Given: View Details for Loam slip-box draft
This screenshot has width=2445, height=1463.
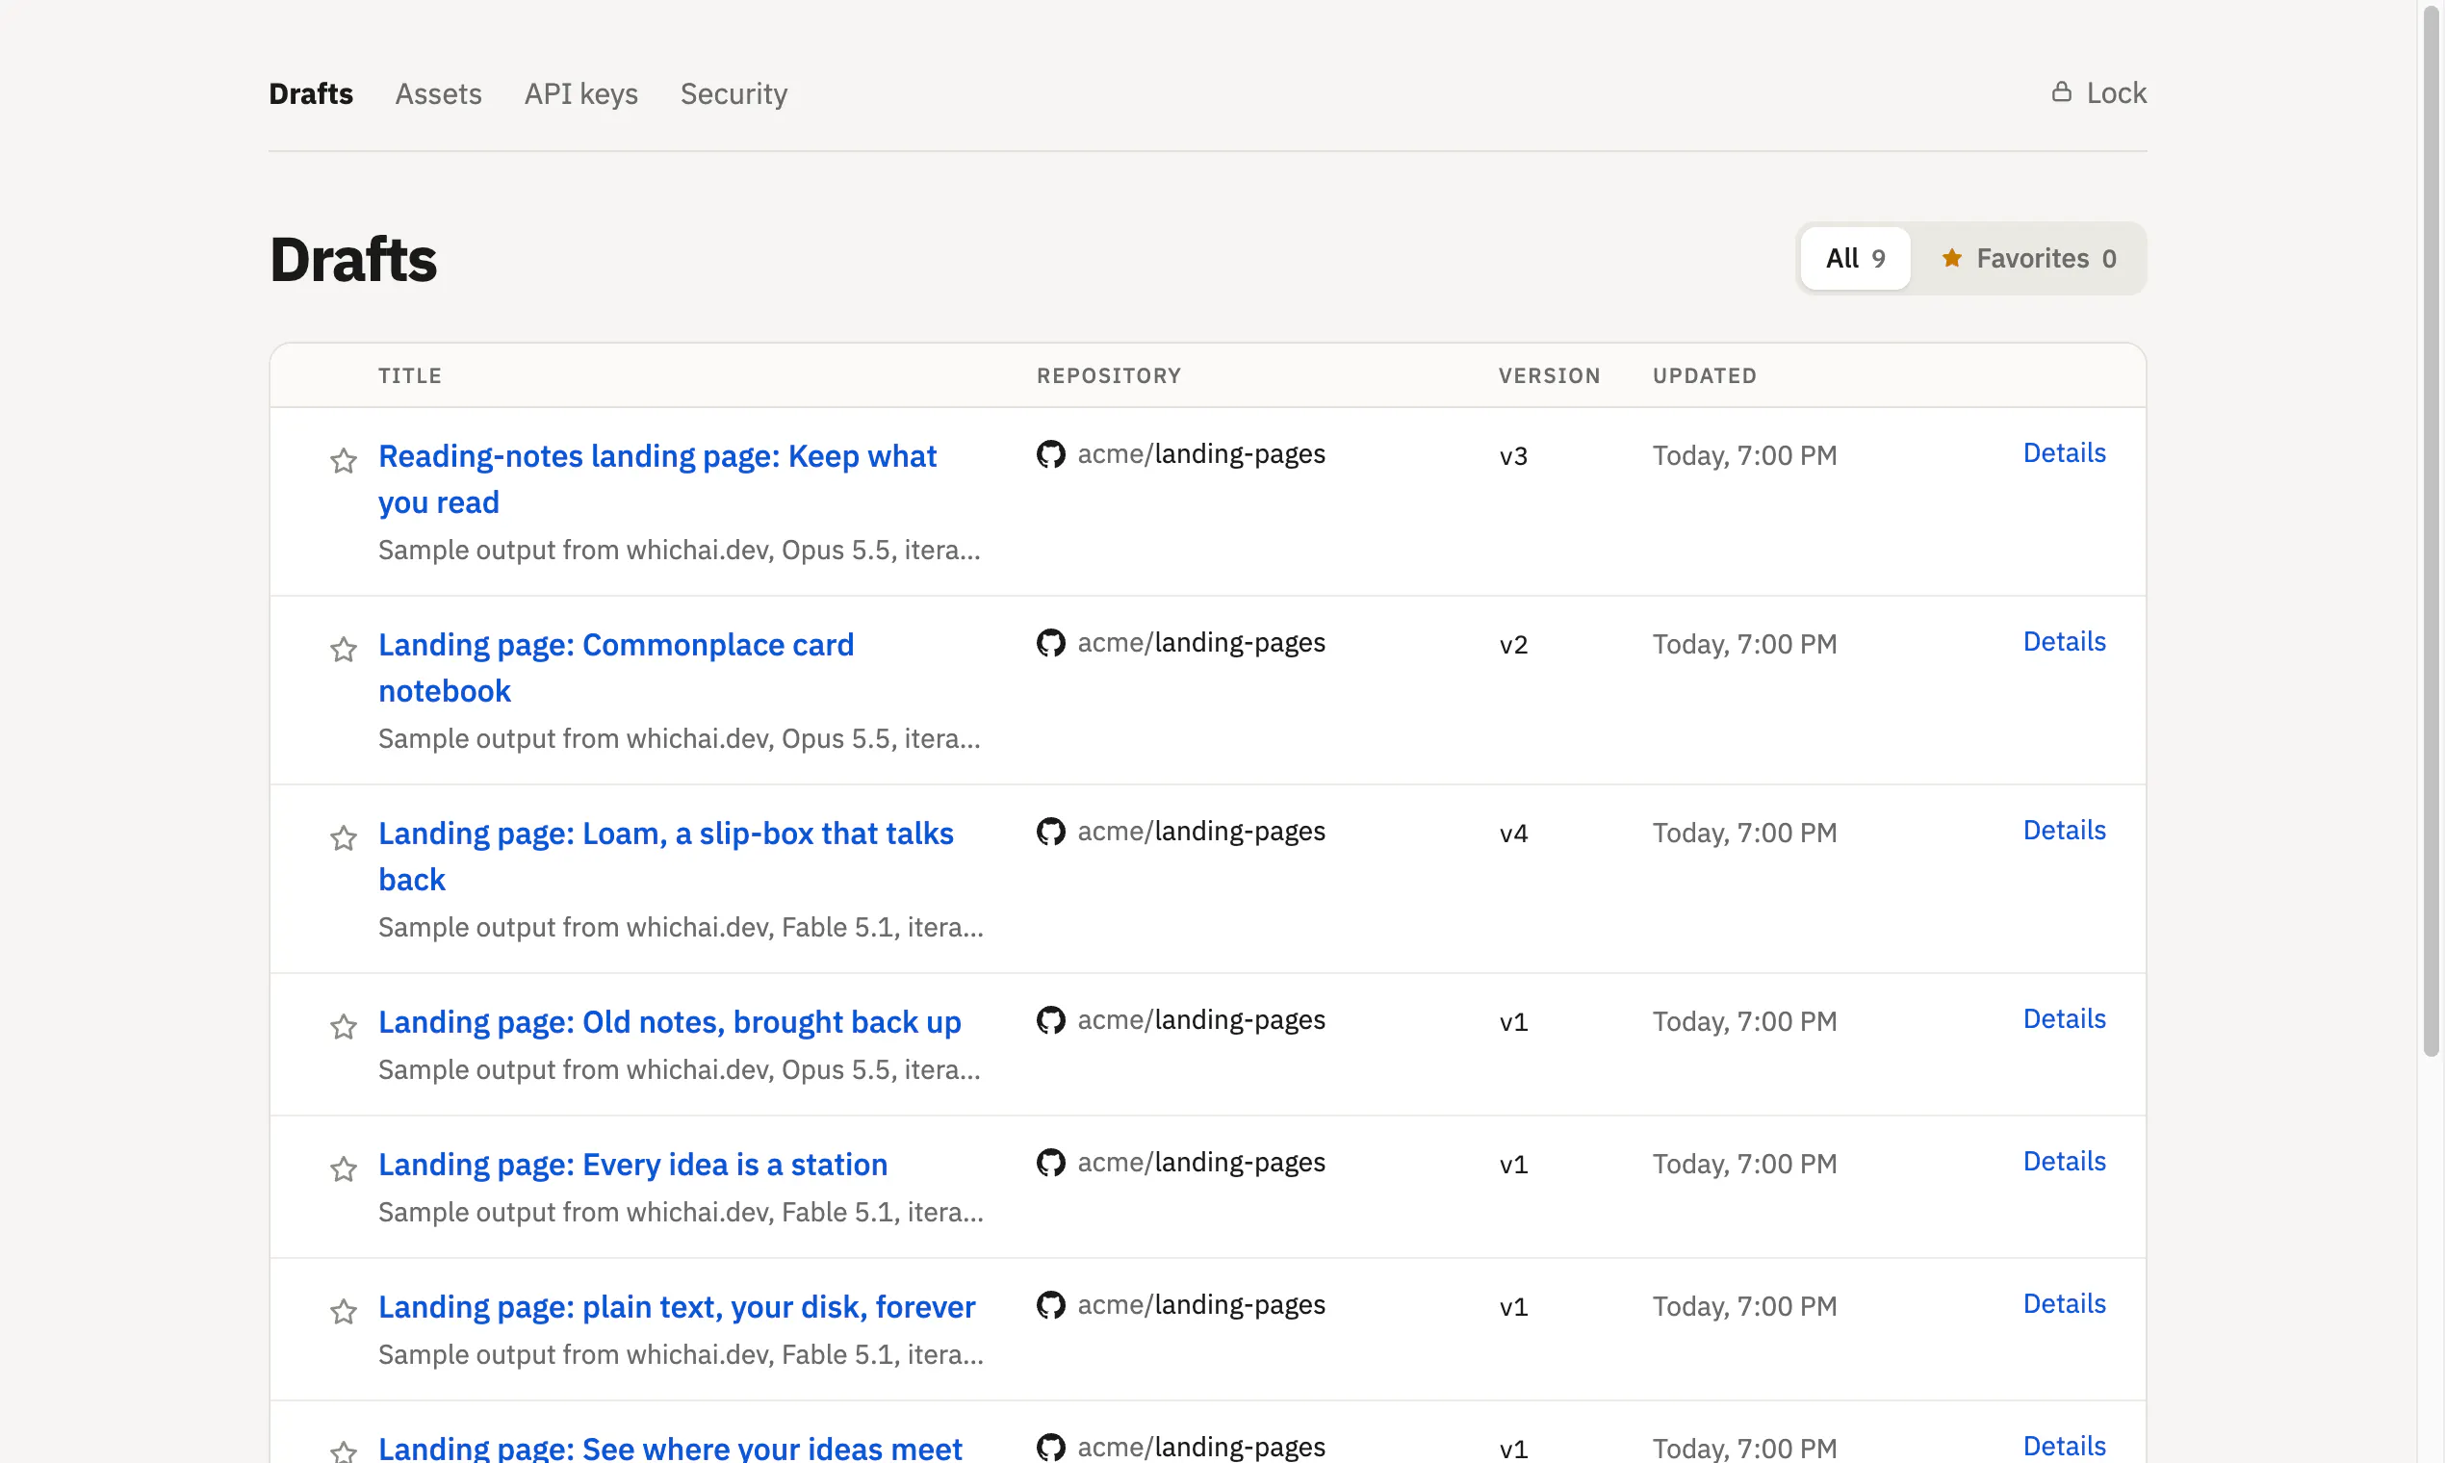Looking at the screenshot, I should point(2065,830).
